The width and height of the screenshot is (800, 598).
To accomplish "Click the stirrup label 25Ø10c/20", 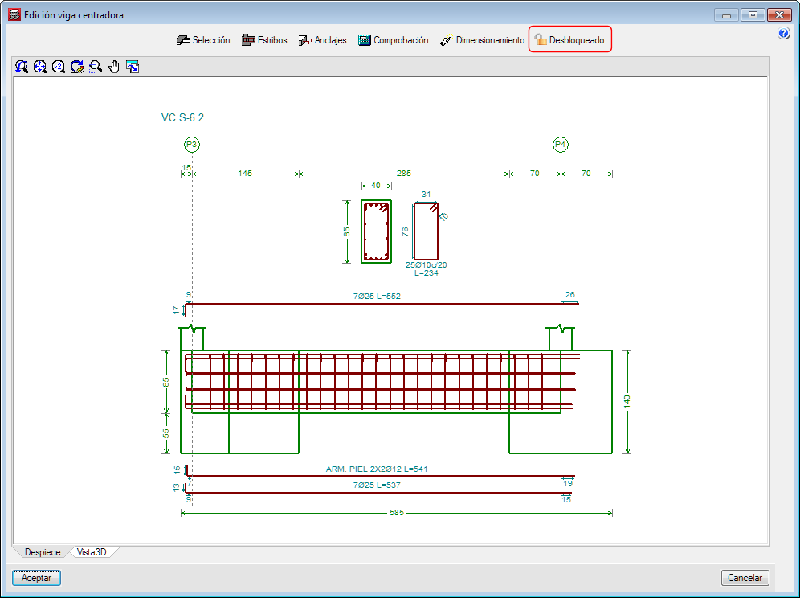I will coord(426,264).
